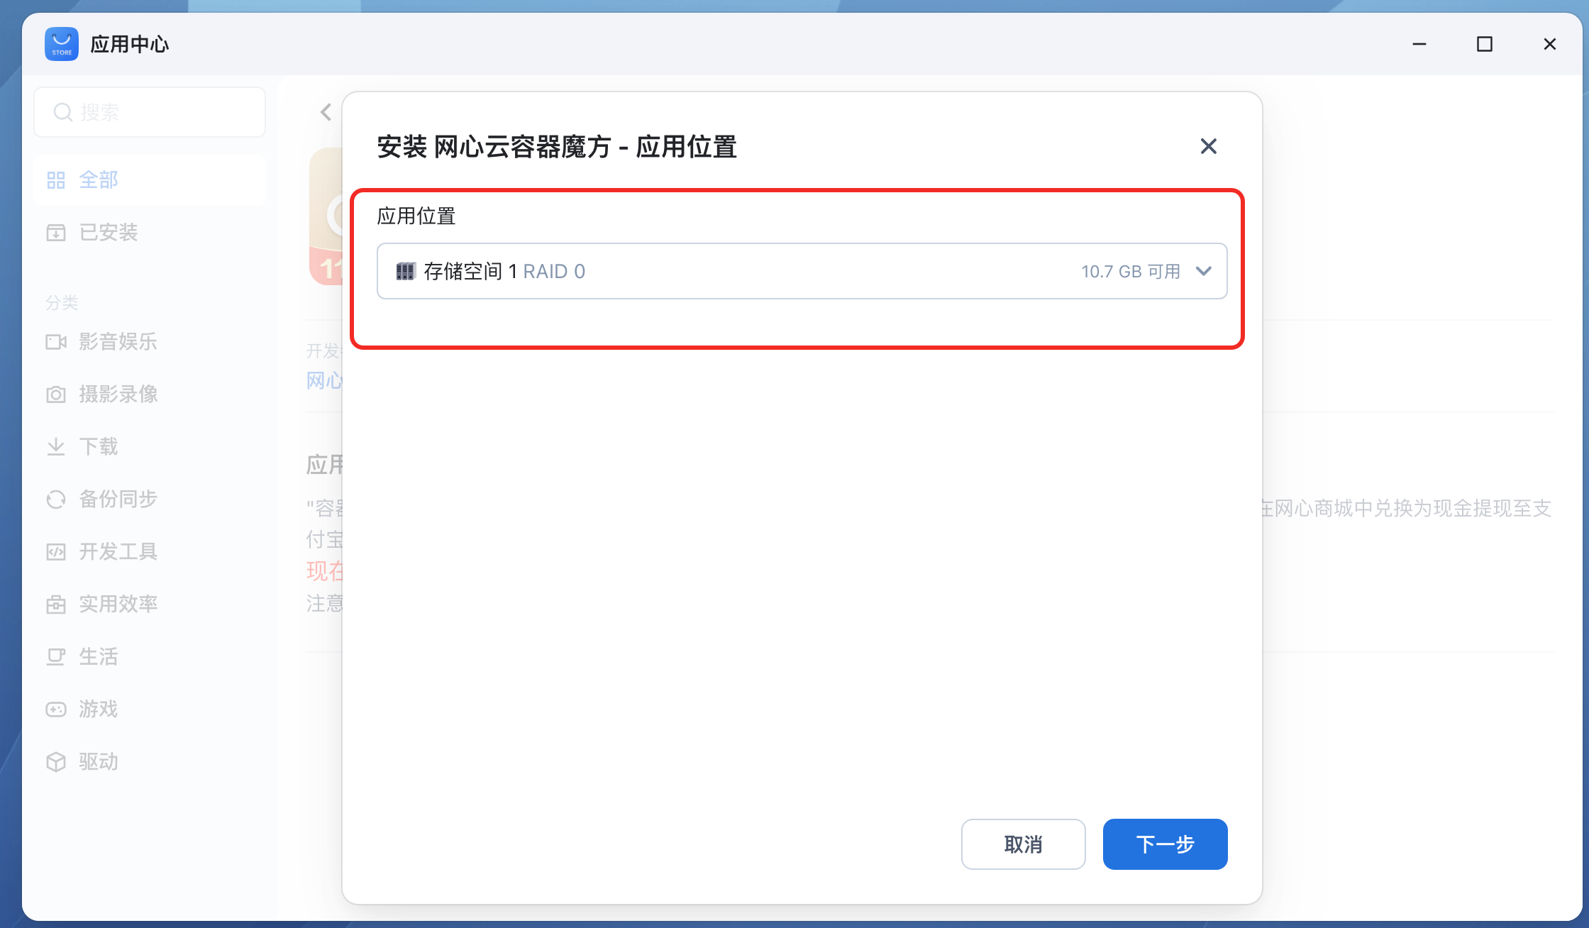Close the 应用中心 window
The height and width of the screenshot is (928, 1589).
click(1550, 44)
